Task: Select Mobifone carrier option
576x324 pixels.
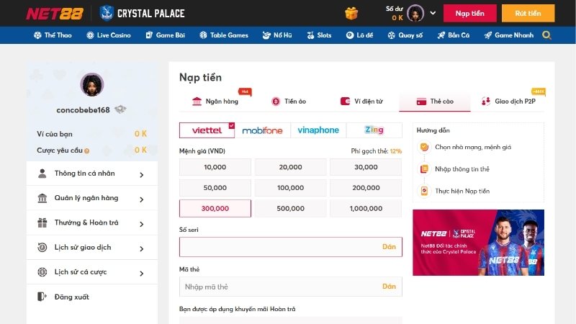Action: (x=263, y=130)
